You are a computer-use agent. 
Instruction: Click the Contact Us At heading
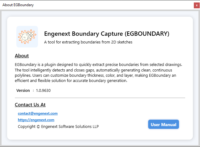[30, 105]
